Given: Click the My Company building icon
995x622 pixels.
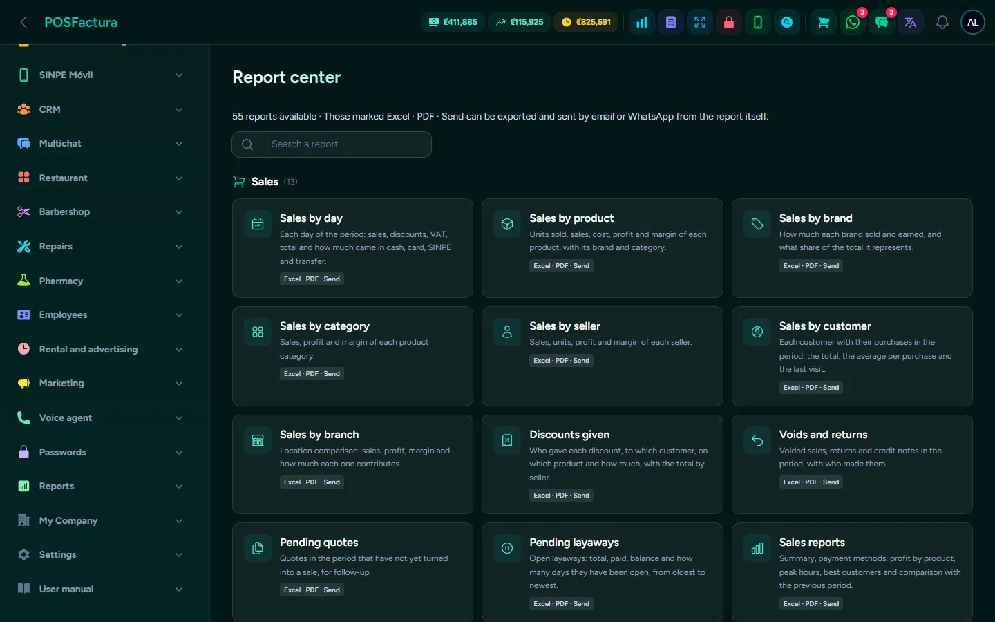Looking at the screenshot, I should [23, 520].
